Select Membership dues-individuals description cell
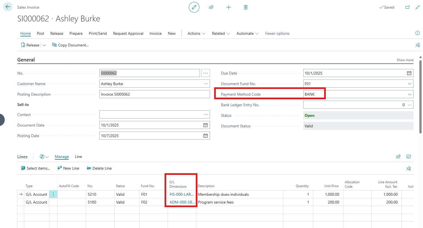Viewport: 423px width, 228px height. pos(239,194)
